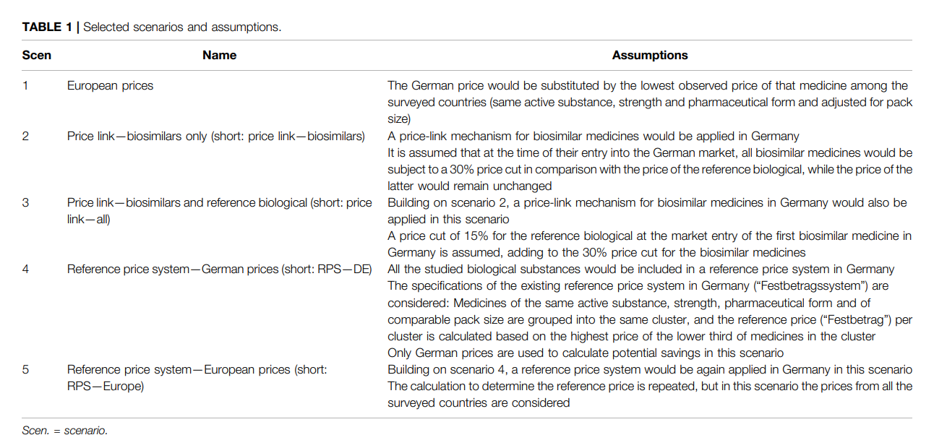Select scenario number 3 cell
Image resolution: width=934 pixels, height=448 pixels.
[26, 202]
